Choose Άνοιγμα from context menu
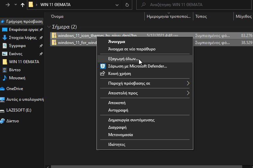Image resolution: width=253 pixels, height=168 pixels. [117, 42]
